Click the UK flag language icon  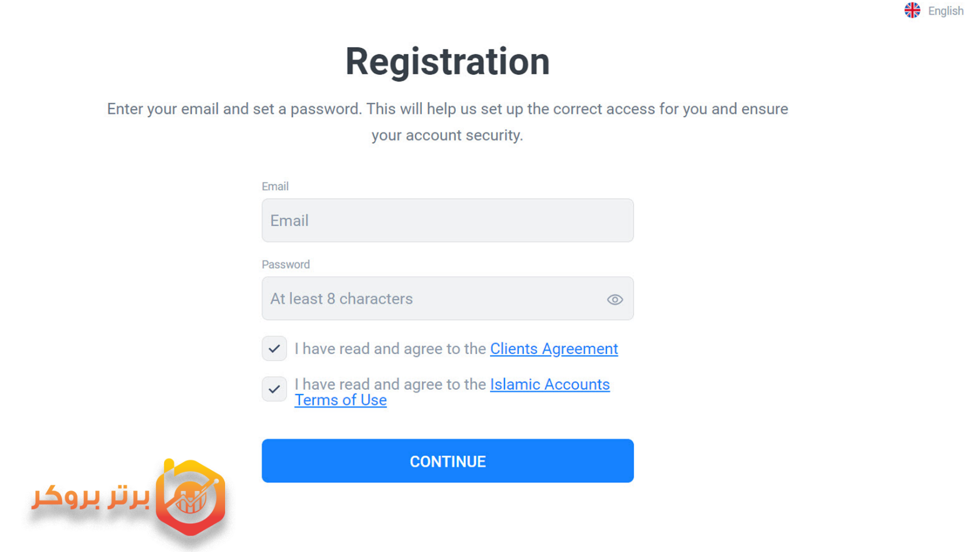tap(912, 11)
